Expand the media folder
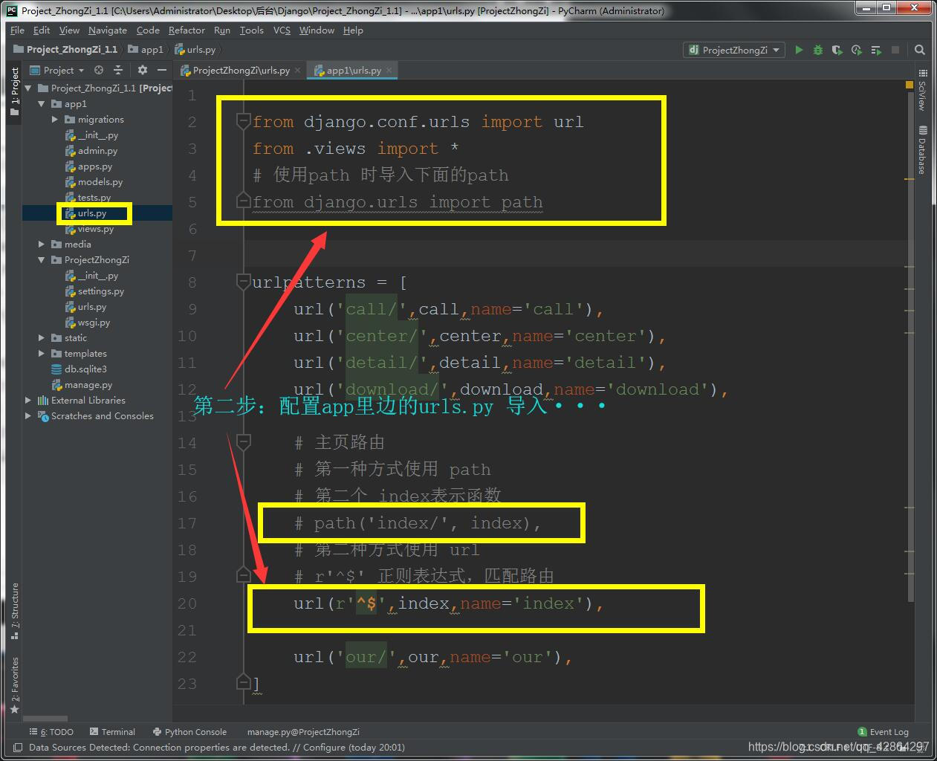The width and height of the screenshot is (937, 761). click(42, 244)
